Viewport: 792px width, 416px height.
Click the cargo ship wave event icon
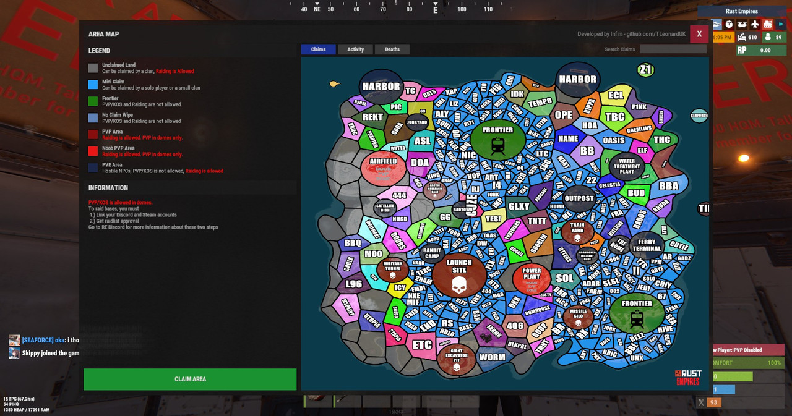click(x=717, y=24)
